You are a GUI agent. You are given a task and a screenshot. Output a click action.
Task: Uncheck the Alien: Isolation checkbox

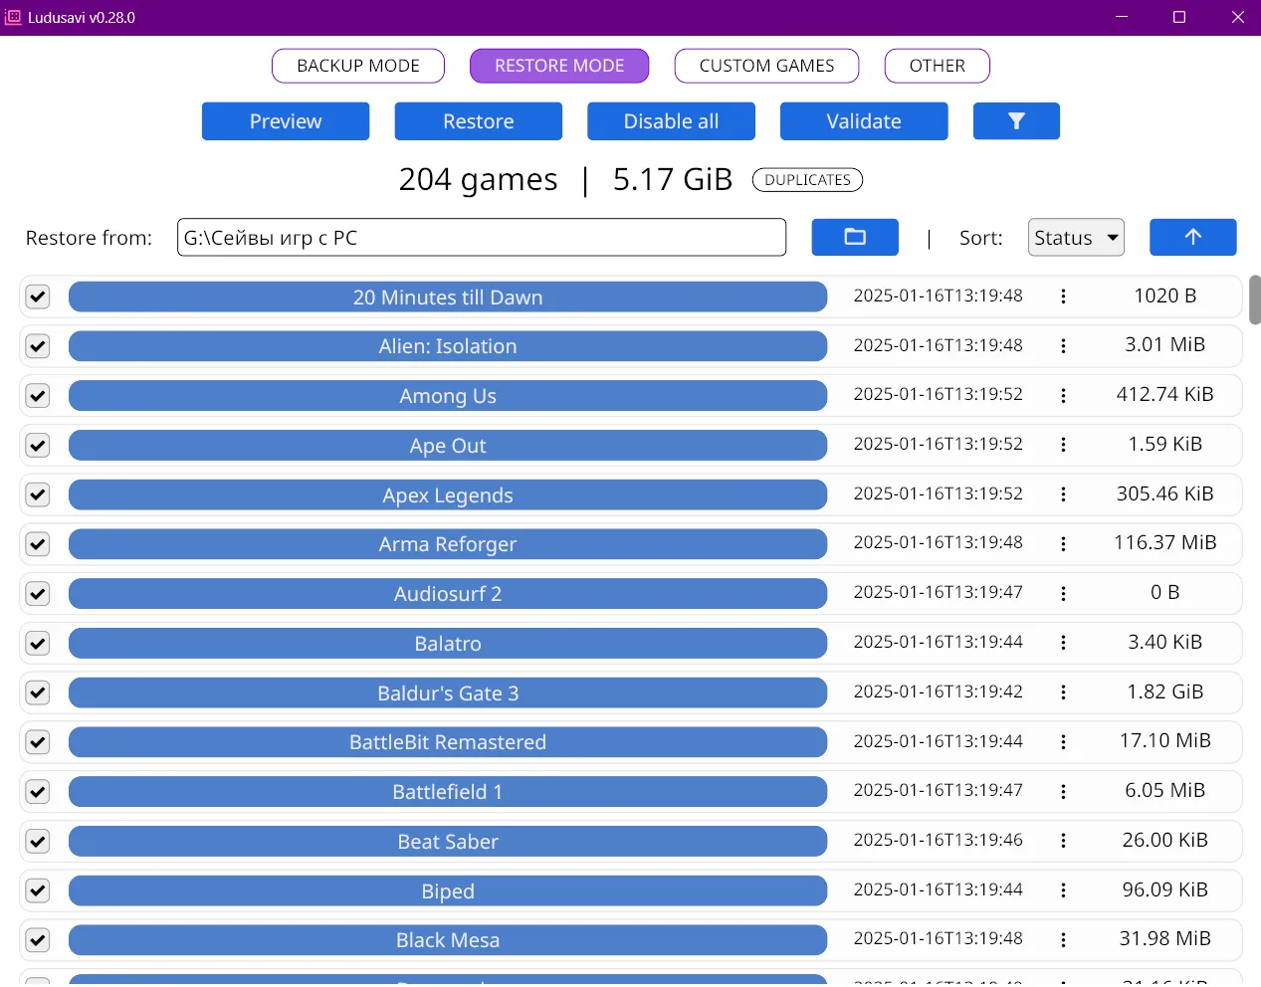click(x=38, y=346)
